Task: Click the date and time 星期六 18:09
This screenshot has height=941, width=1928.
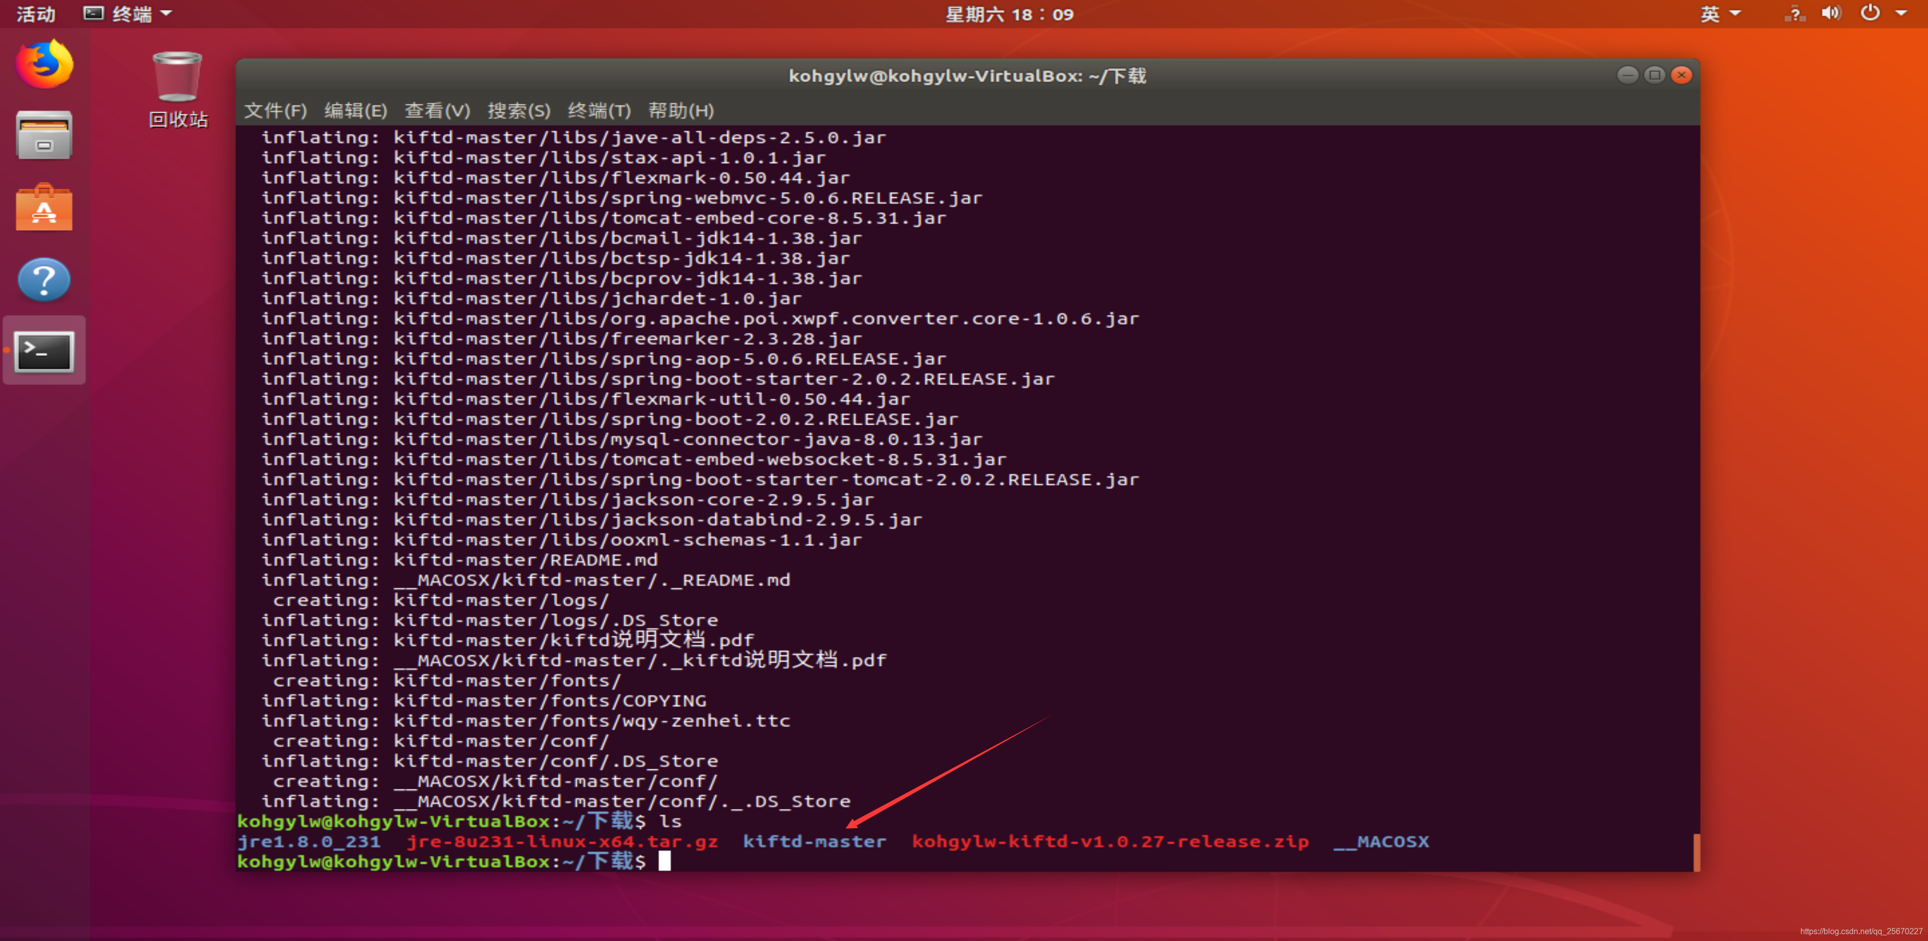Action: point(1009,14)
